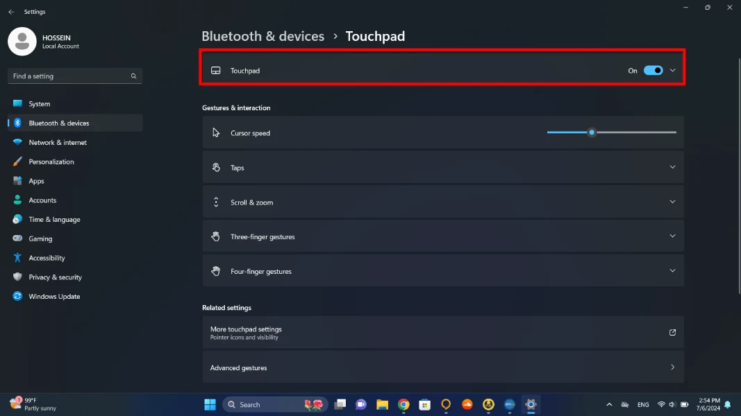This screenshot has height=416, width=741.
Task: Click the Accessibility icon in sidebar
Action: 17,258
